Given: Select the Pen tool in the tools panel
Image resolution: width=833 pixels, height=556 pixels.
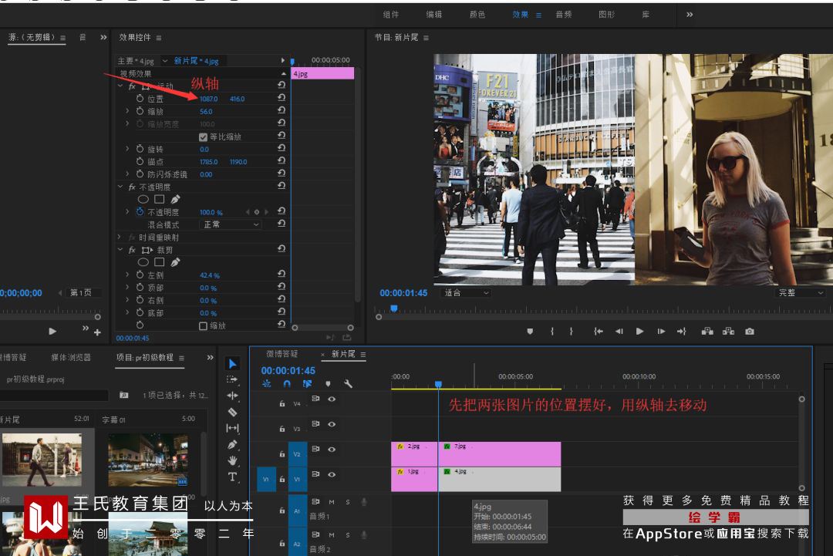Looking at the screenshot, I should [x=233, y=444].
